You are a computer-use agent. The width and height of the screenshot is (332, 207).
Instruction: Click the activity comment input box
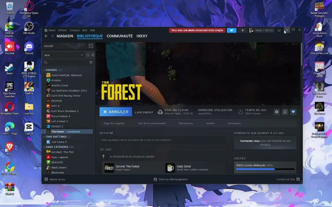click(x=162, y=140)
